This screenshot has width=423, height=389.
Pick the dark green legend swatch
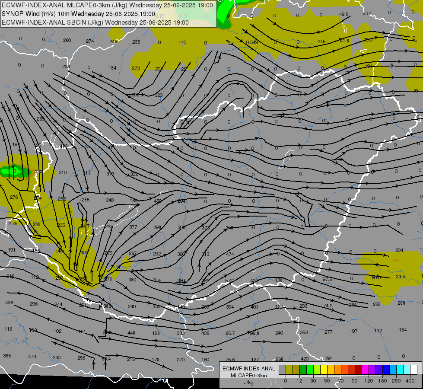tap(303, 370)
